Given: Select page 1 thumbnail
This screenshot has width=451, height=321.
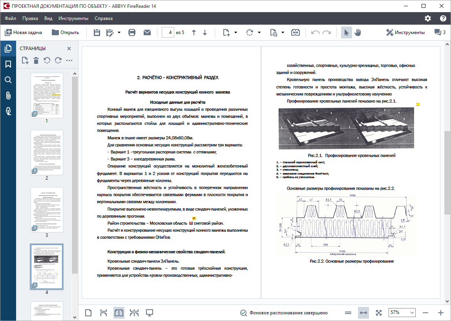Looking at the screenshot, I should (47, 96).
